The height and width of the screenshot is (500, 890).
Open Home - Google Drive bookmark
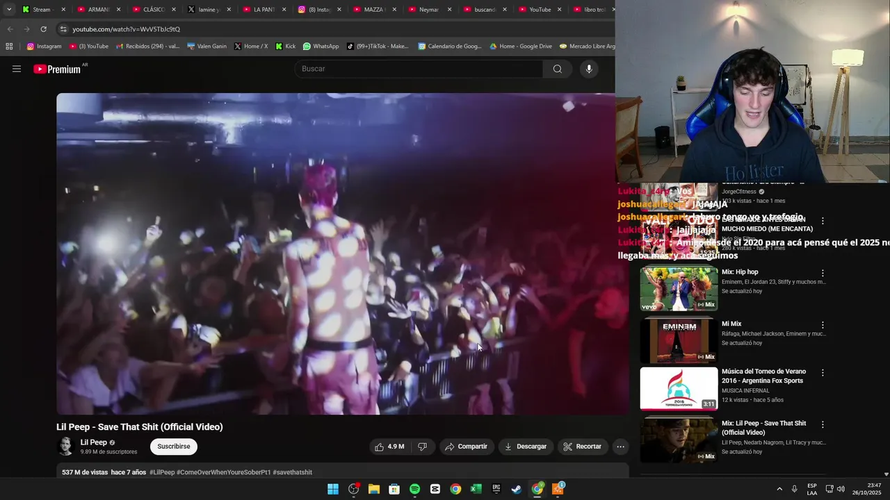click(521, 47)
